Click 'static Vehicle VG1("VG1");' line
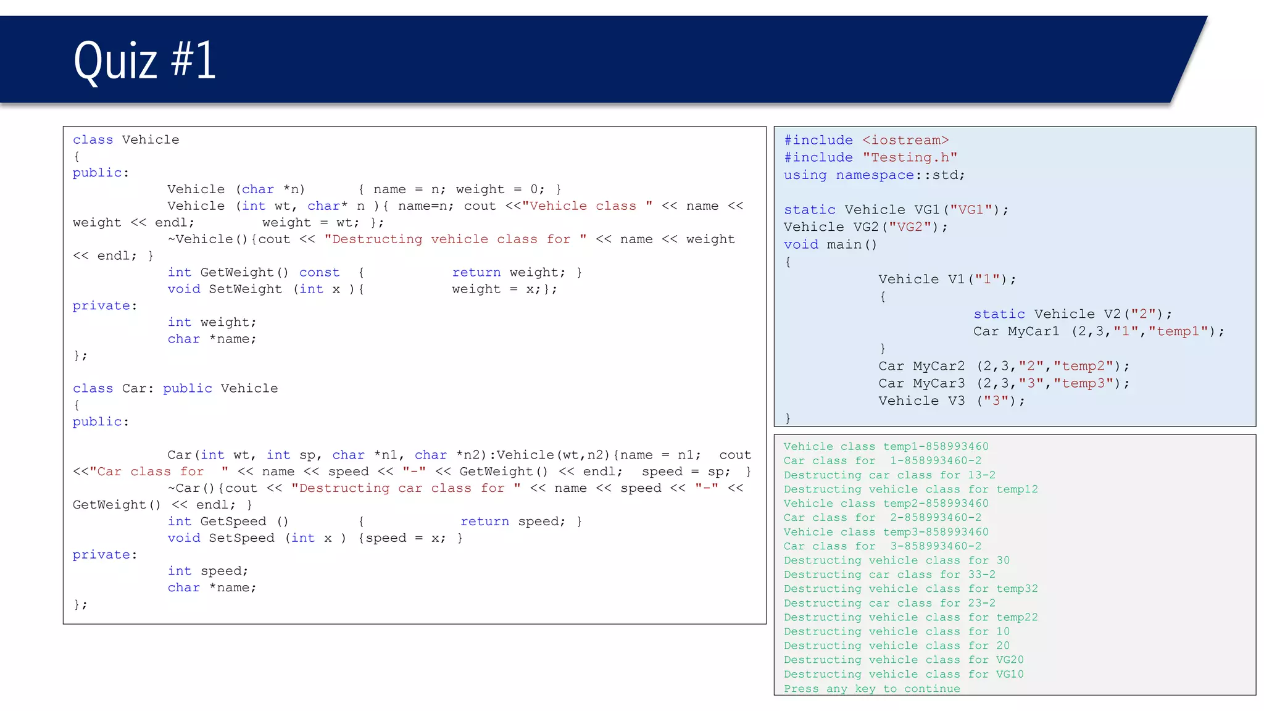Image resolution: width=1264 pixels, height=711 pixels. coord(896,210)
